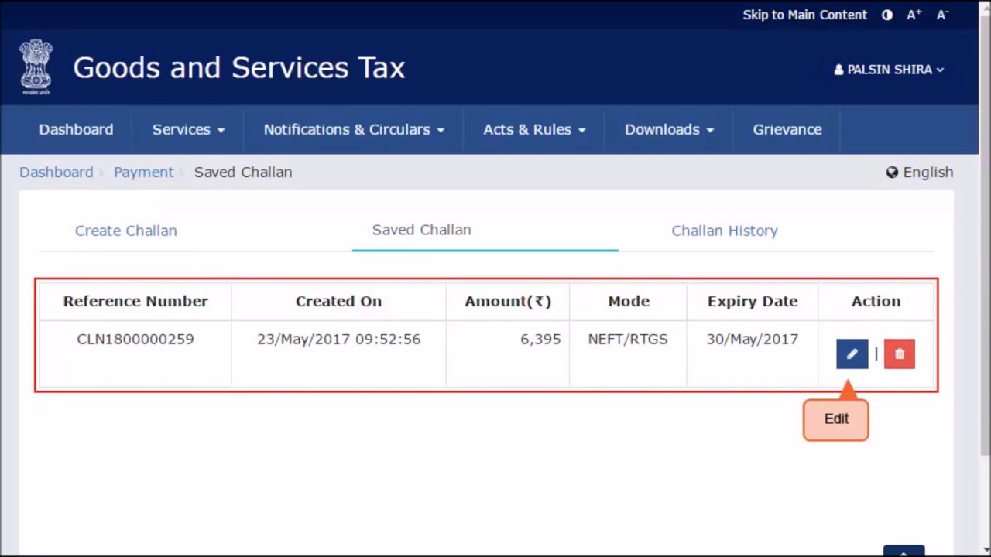The height and width of the screenshot is (557, 991).
Task: Open the Dashboard menu item
Action: coord(76,129)
